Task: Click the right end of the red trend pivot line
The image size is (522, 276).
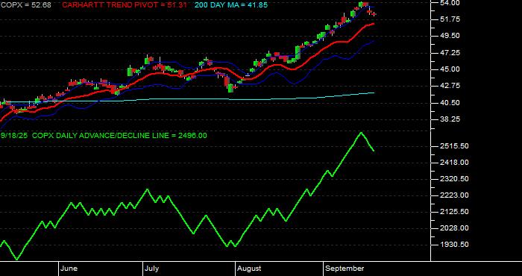Action: click(x=374, y=24)
